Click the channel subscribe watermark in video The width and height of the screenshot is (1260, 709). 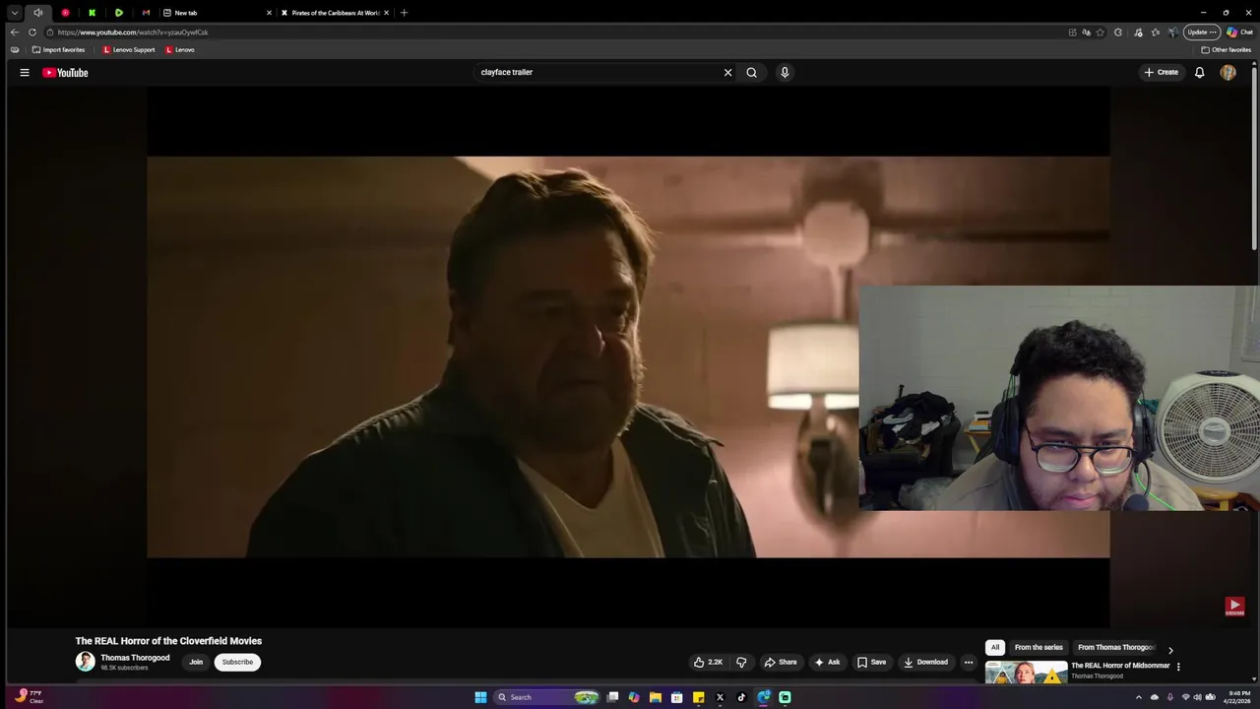(1234, 607)
